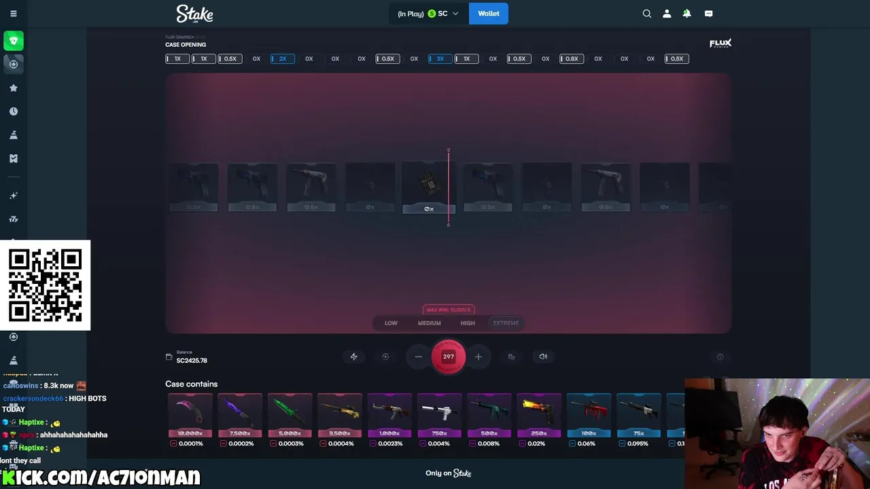This screenshot has height=489, width=870.
Task: Open the chat panel icon
Action: pos(708,14)
